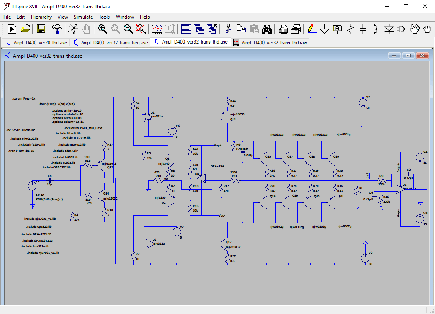Viewport: 435px width, 314px height.
Task: Click the Find binoculars icon
Action: point(267,29)
